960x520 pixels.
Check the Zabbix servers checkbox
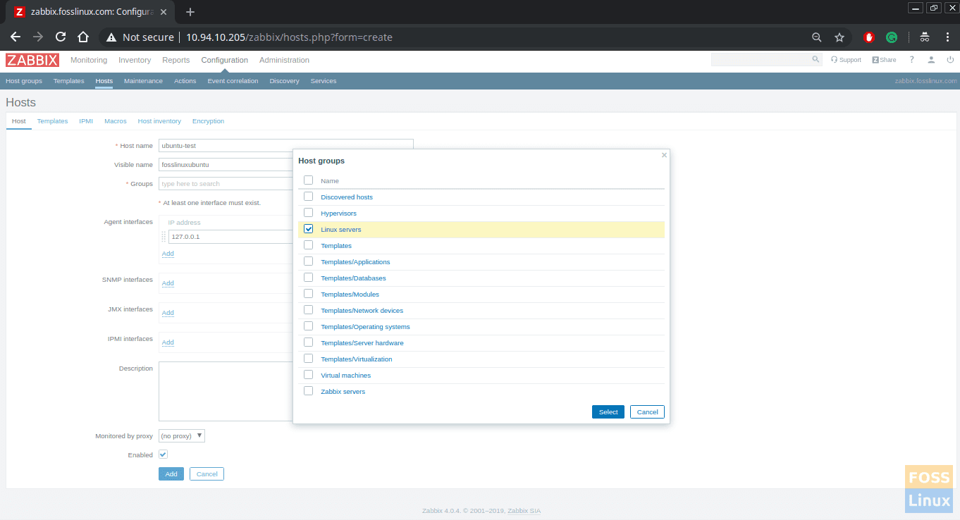coord(308,391)
